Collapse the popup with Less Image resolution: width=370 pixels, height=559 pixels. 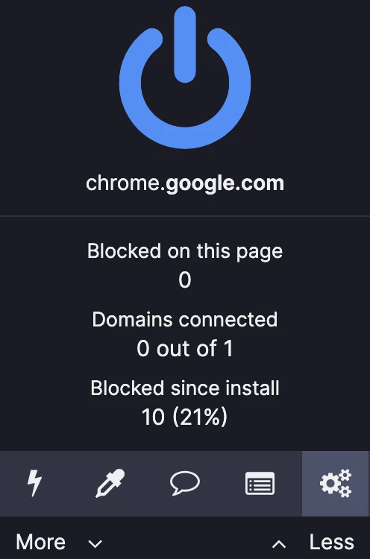(331, 543)
